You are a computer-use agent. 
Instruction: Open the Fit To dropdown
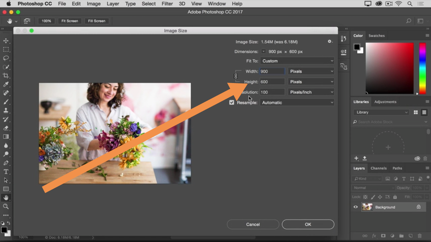click(297, 61)
